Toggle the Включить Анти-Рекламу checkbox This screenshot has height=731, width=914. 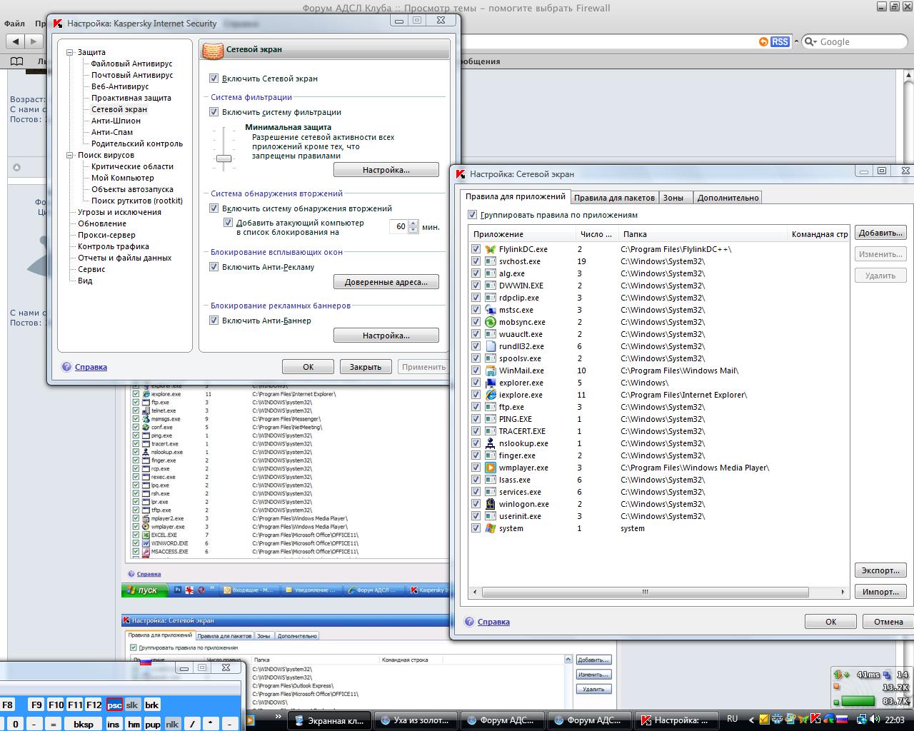tap(214, 267)
